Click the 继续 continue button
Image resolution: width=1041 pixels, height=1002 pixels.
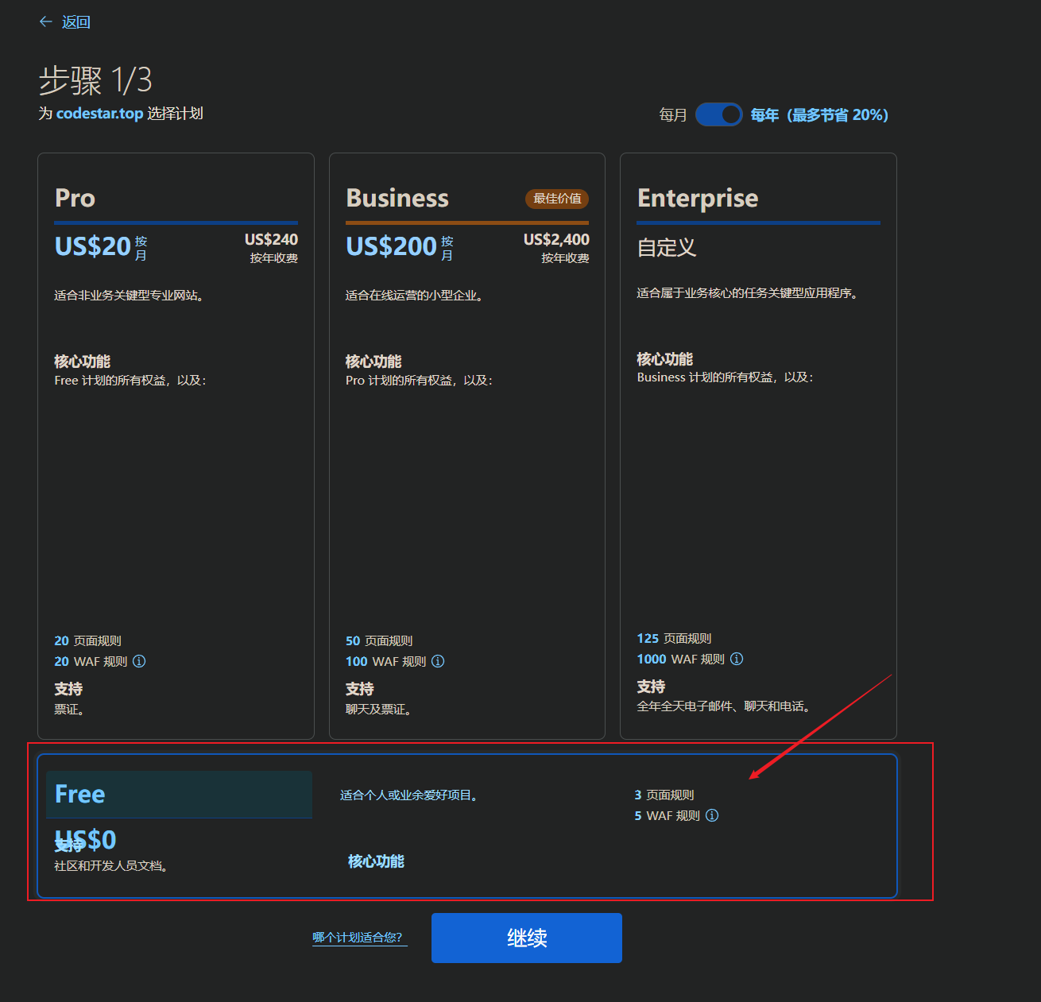pos(527,938)
